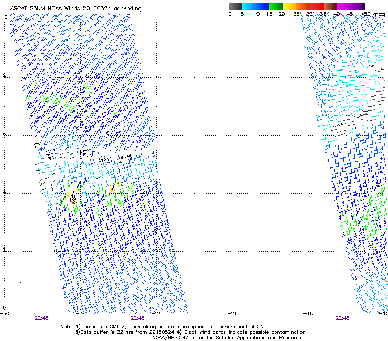Click the longitude axis label '-27'
This screenshot has width=388, height=341.
[x=80, y=314]
